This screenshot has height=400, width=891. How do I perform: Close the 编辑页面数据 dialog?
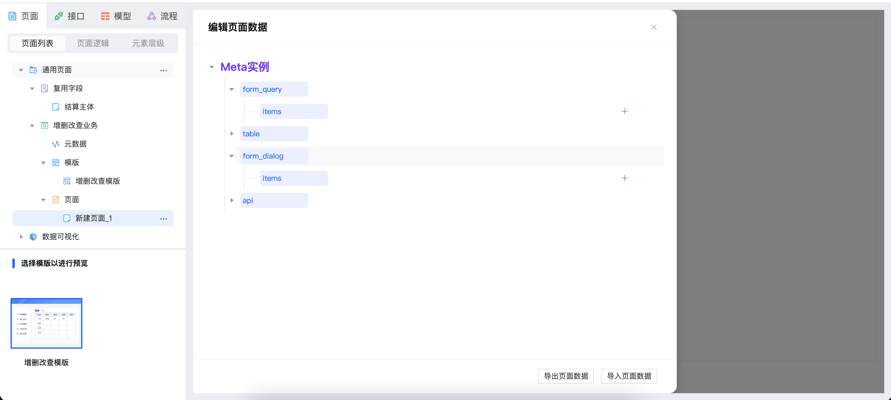click(654, 27)
